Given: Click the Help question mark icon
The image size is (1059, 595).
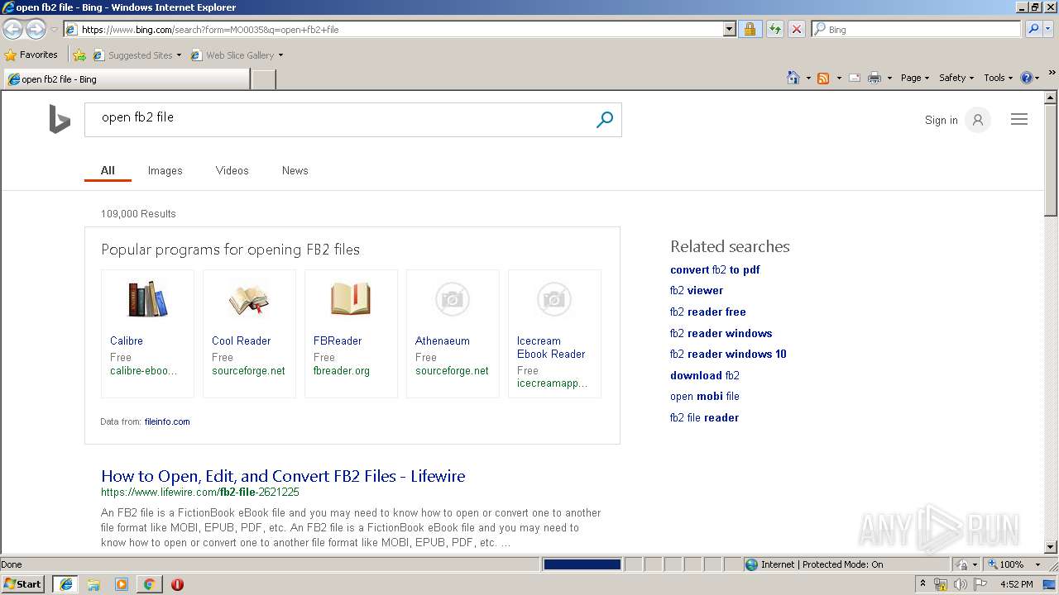Looking at the screenshot, I should pos(1027,78).
